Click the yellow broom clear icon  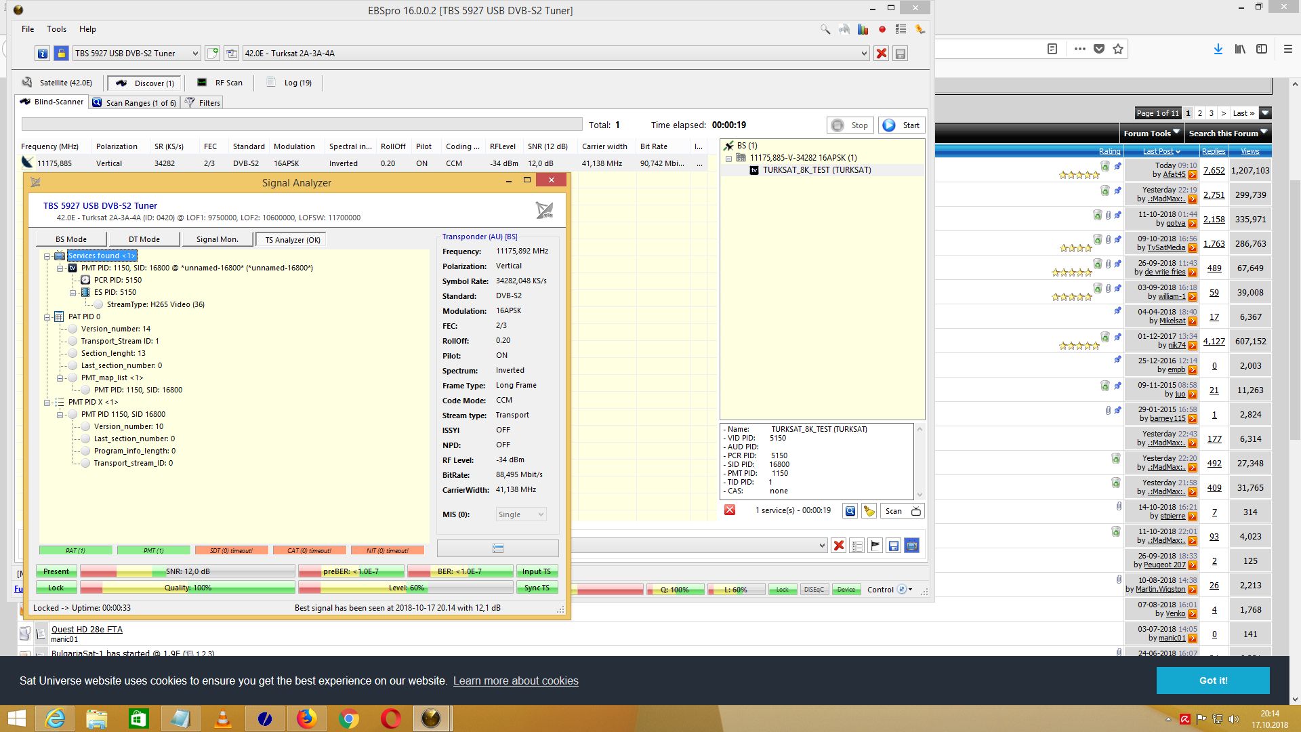click(x=869, y=511)
